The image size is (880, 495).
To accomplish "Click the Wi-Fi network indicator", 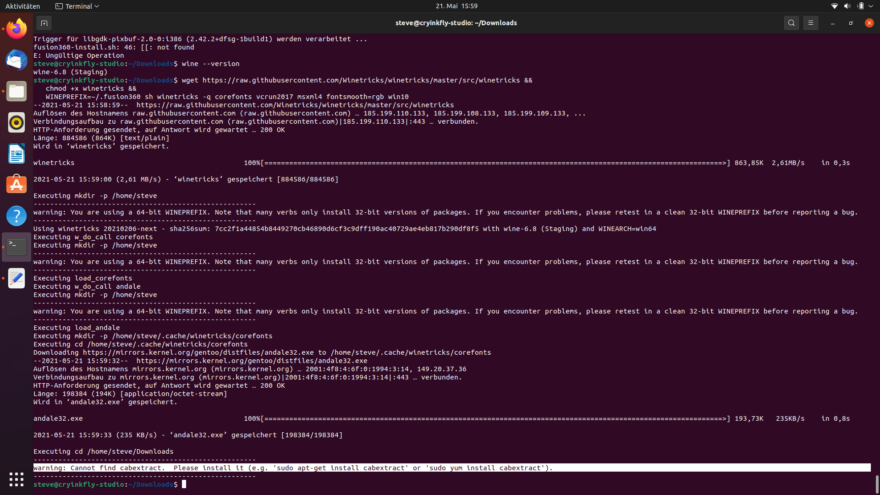I will point(834,6).
